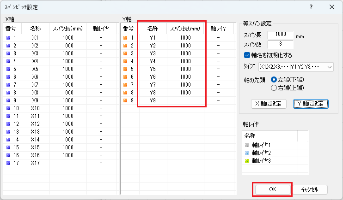Click the gray 軸レイヤ1 layer icon
This screenshot has height=200, width=343.
pyautogui.click(x=247, y=145)
